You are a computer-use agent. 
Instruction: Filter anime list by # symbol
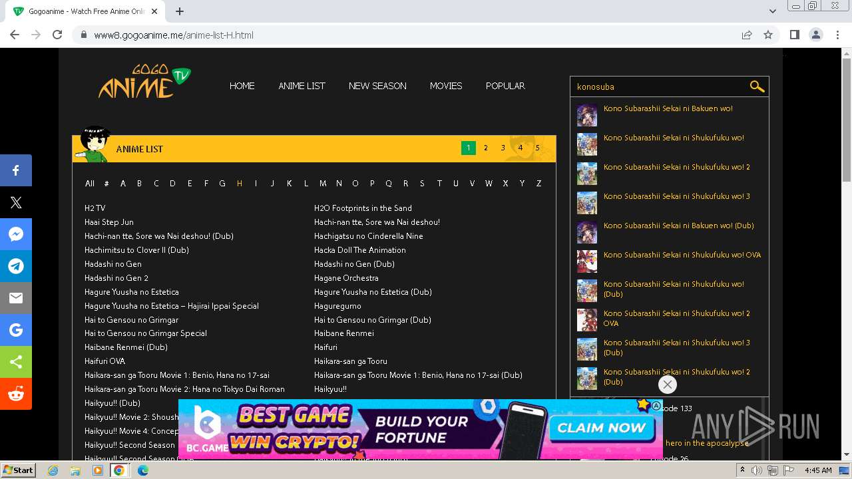(106, 183)
